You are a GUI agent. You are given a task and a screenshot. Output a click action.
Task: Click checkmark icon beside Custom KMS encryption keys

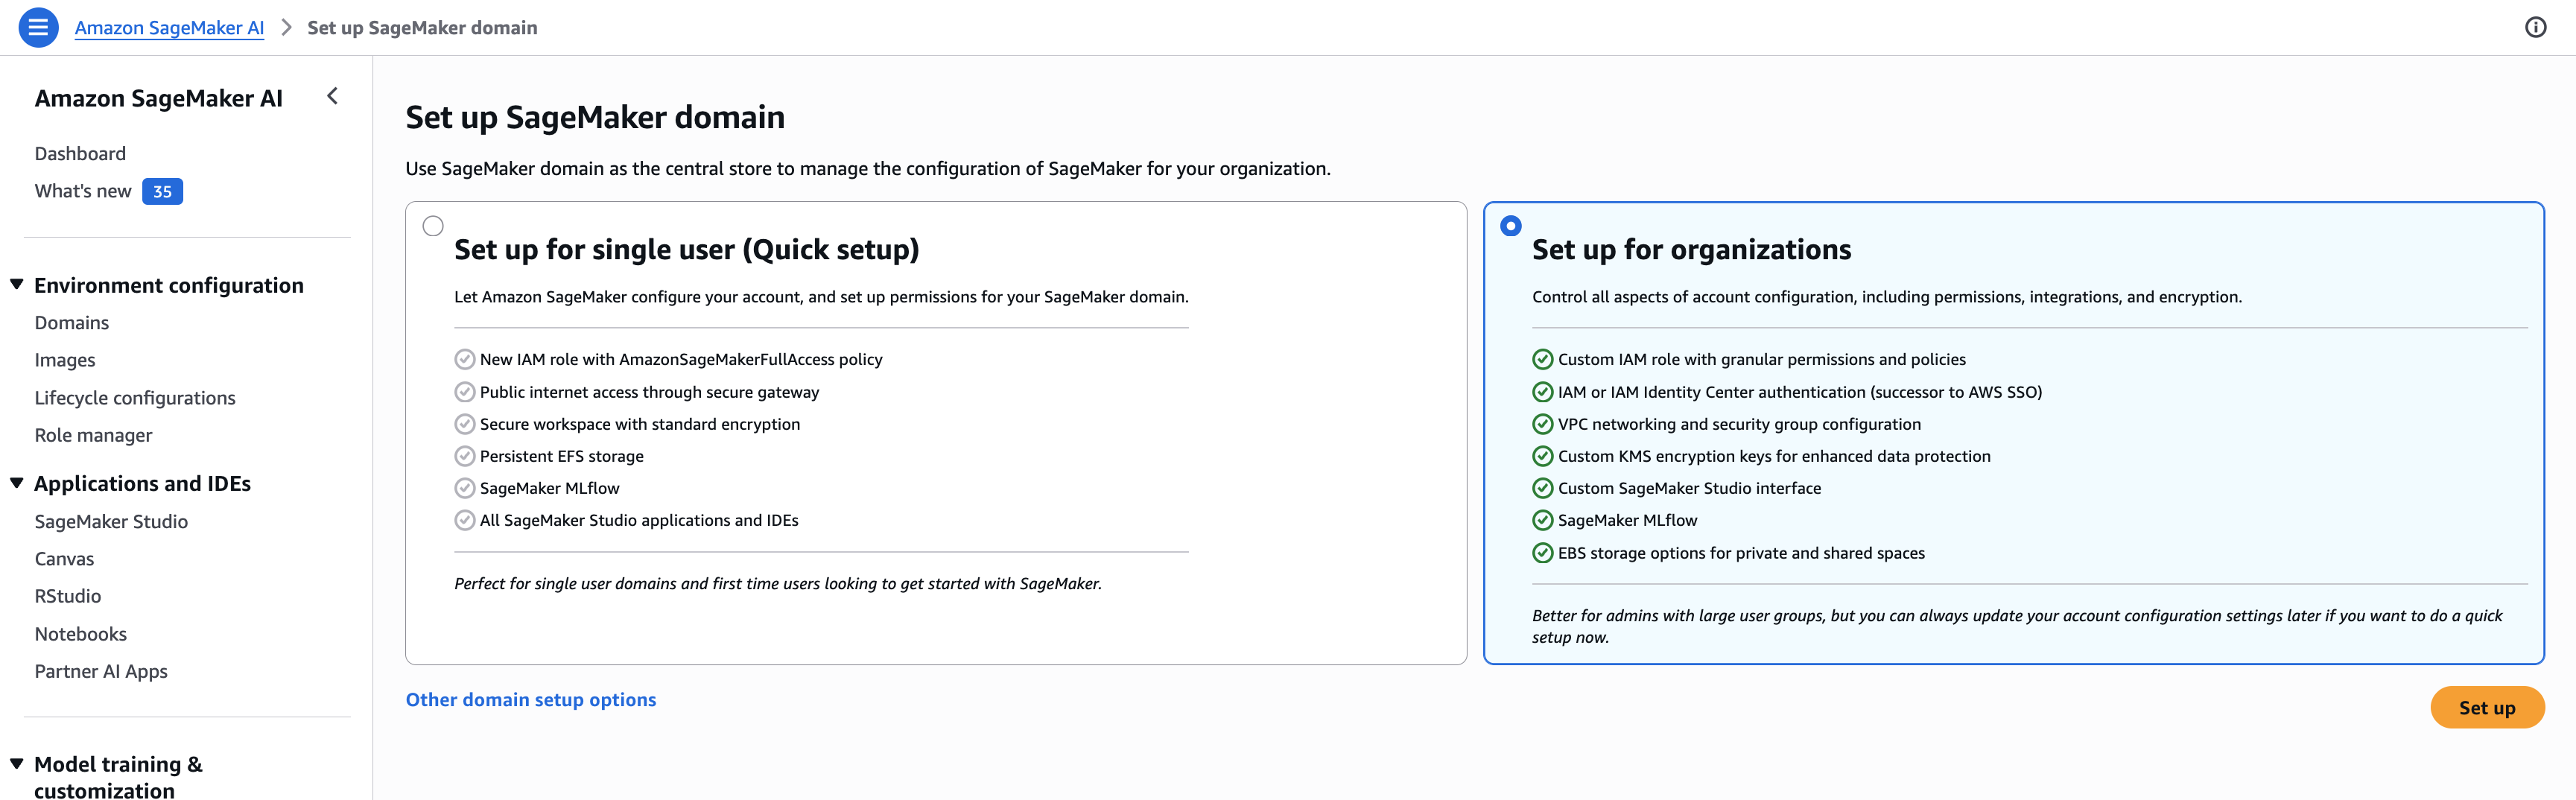tap(1542, 456)
